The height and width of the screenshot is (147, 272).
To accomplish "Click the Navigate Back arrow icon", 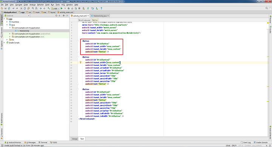I will 41,8.
